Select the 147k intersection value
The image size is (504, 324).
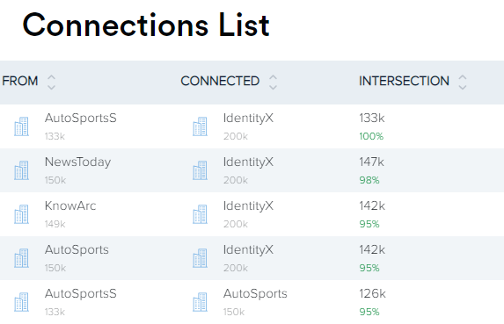371,162
